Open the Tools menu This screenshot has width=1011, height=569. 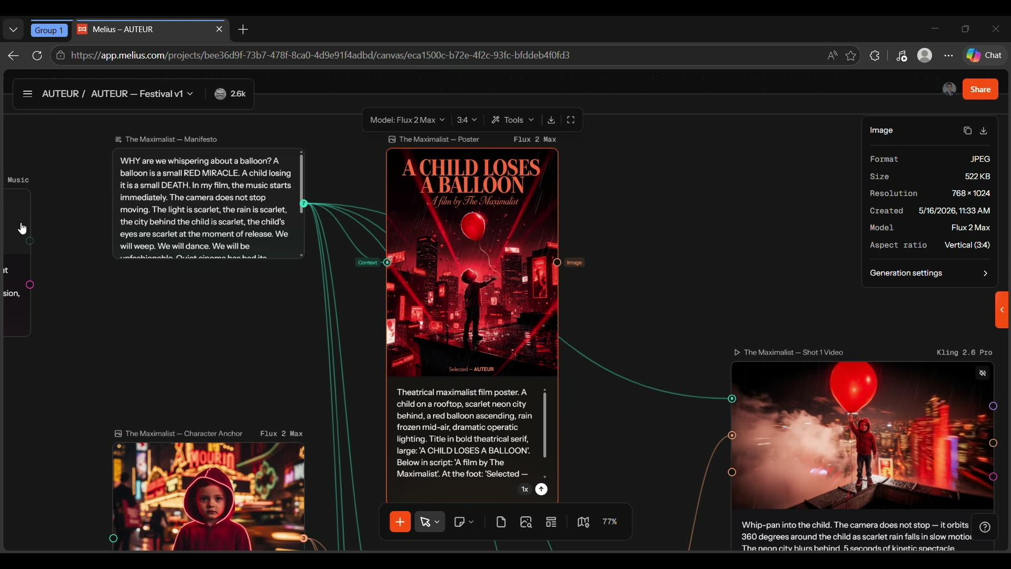[513, 120]
